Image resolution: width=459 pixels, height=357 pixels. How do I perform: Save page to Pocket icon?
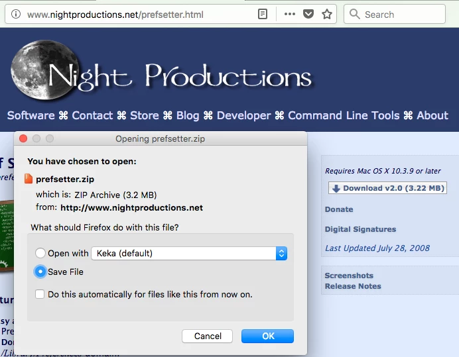[x=308, y=14]
